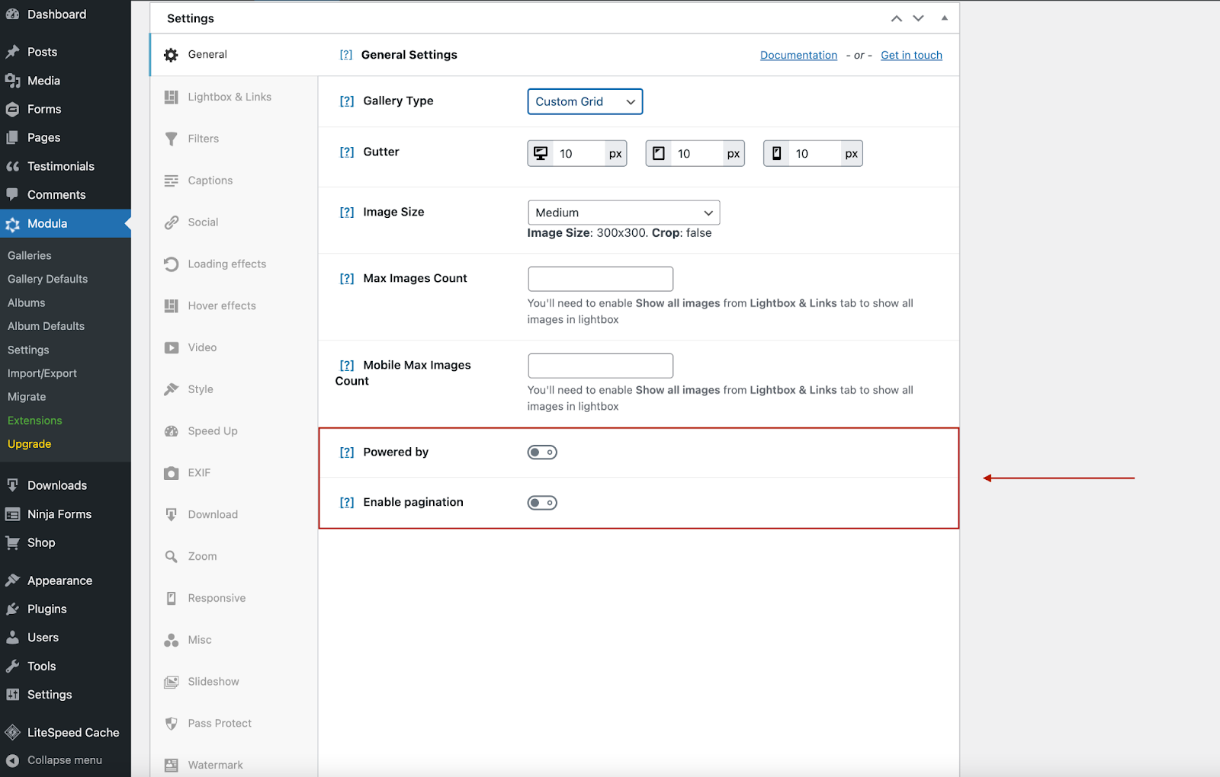
Task: Open Galleries submenu item
Action: (30, 255)
